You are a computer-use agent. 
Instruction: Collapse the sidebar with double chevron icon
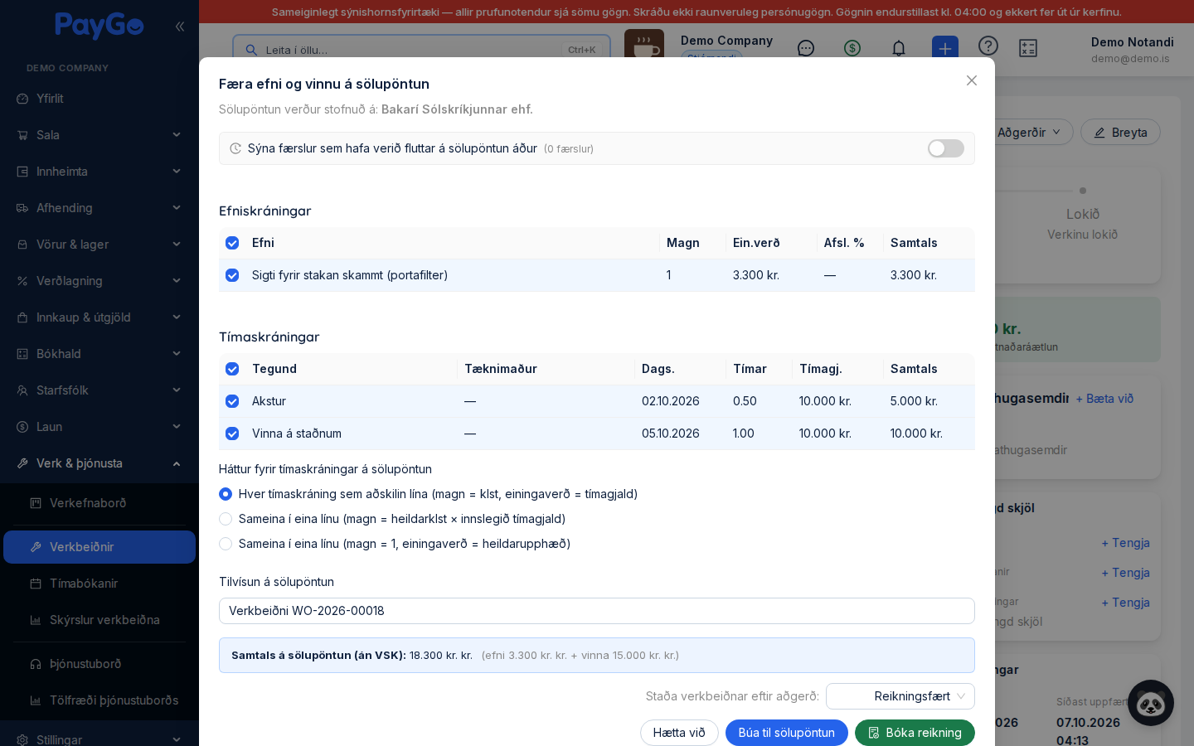coord(180,27)
